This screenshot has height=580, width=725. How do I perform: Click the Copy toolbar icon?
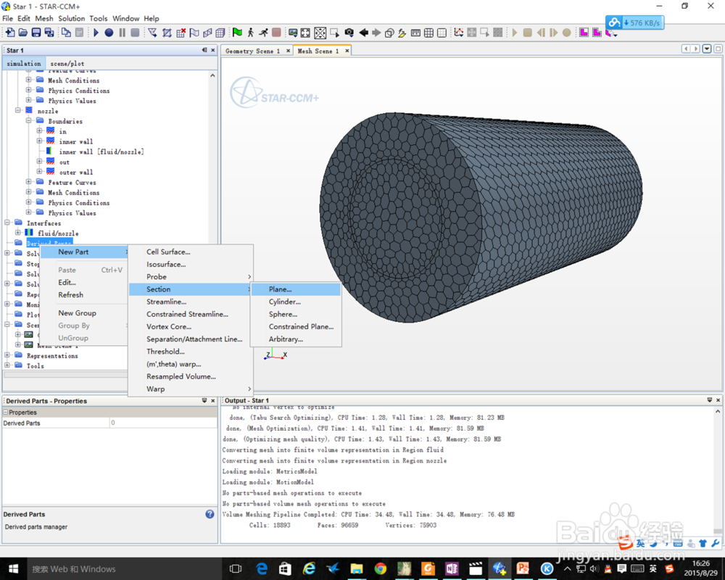pyautogui.click(x=67, y=33)
